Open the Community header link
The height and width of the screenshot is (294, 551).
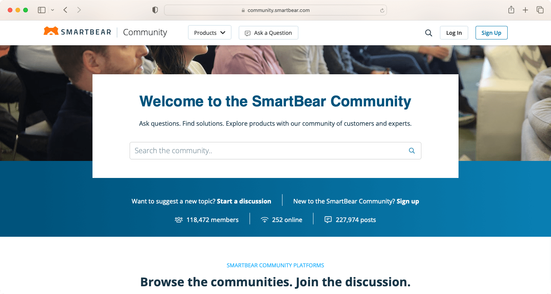145,32
